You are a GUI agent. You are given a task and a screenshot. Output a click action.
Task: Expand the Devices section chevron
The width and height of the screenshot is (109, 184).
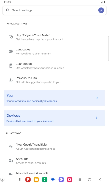(x=97, y=118)
